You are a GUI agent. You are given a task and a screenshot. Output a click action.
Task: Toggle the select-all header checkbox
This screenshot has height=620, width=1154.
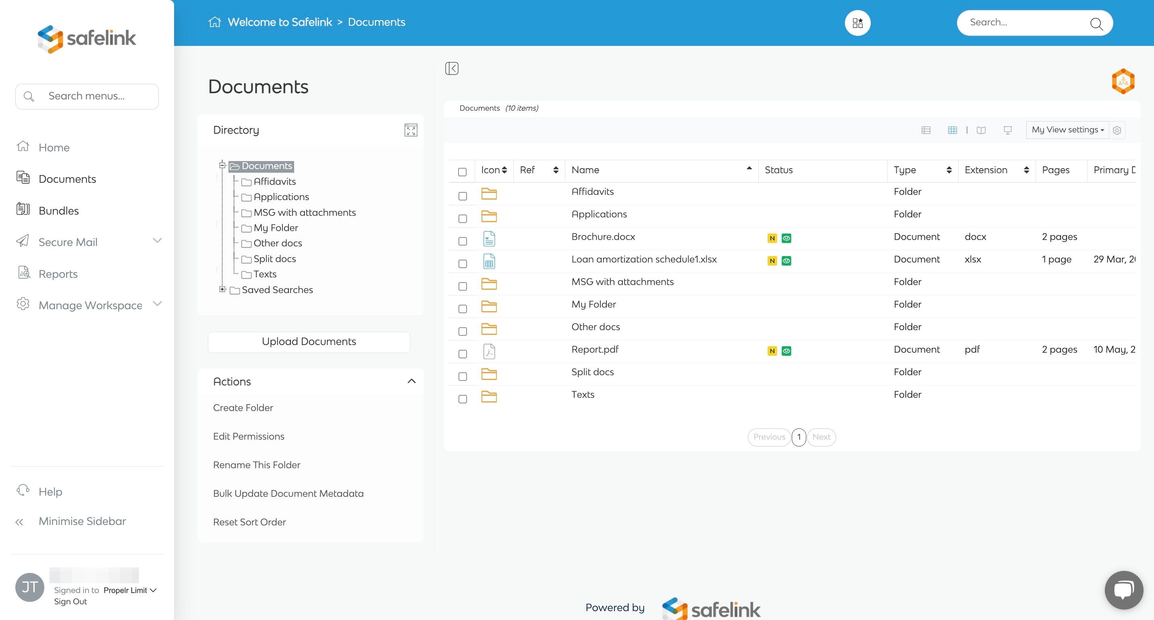click(462, 172)
